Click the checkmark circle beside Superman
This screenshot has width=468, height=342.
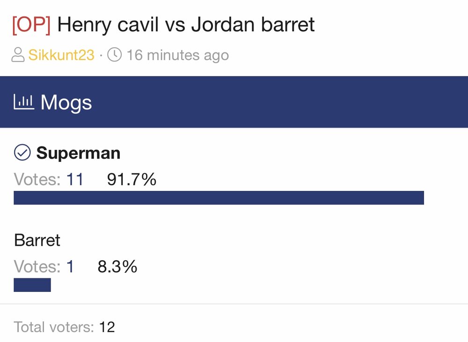coord(22,153)
